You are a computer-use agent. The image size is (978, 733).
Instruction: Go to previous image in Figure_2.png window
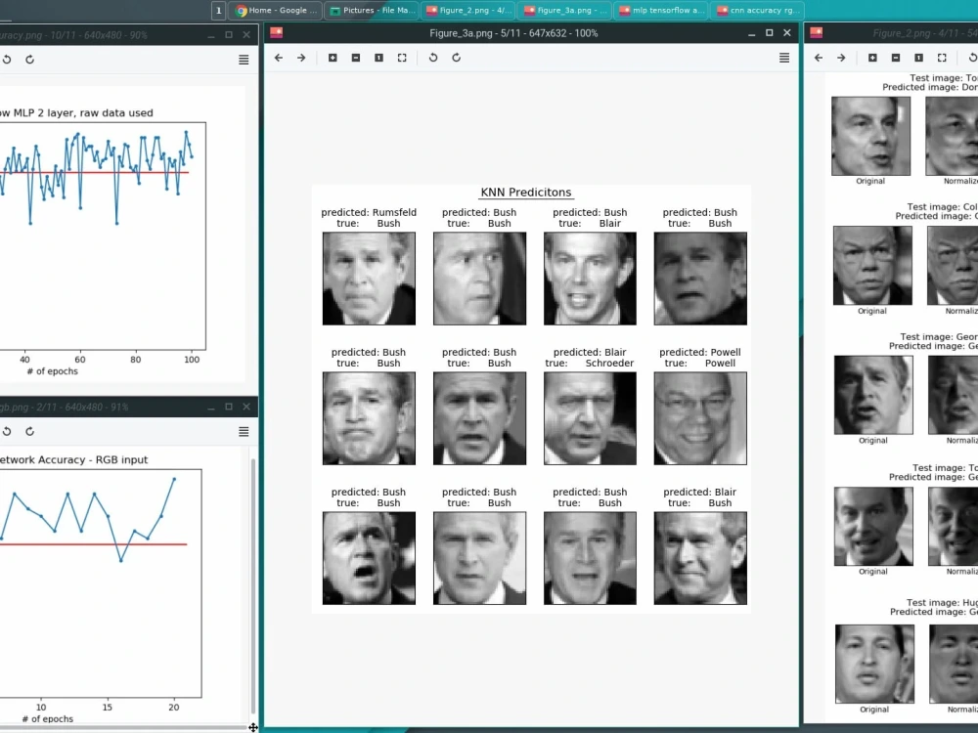[x=819, y=58]
